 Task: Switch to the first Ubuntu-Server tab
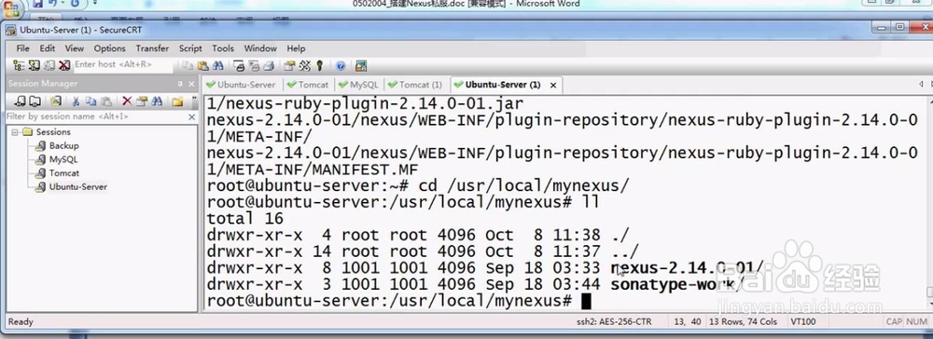coord(242,85)
